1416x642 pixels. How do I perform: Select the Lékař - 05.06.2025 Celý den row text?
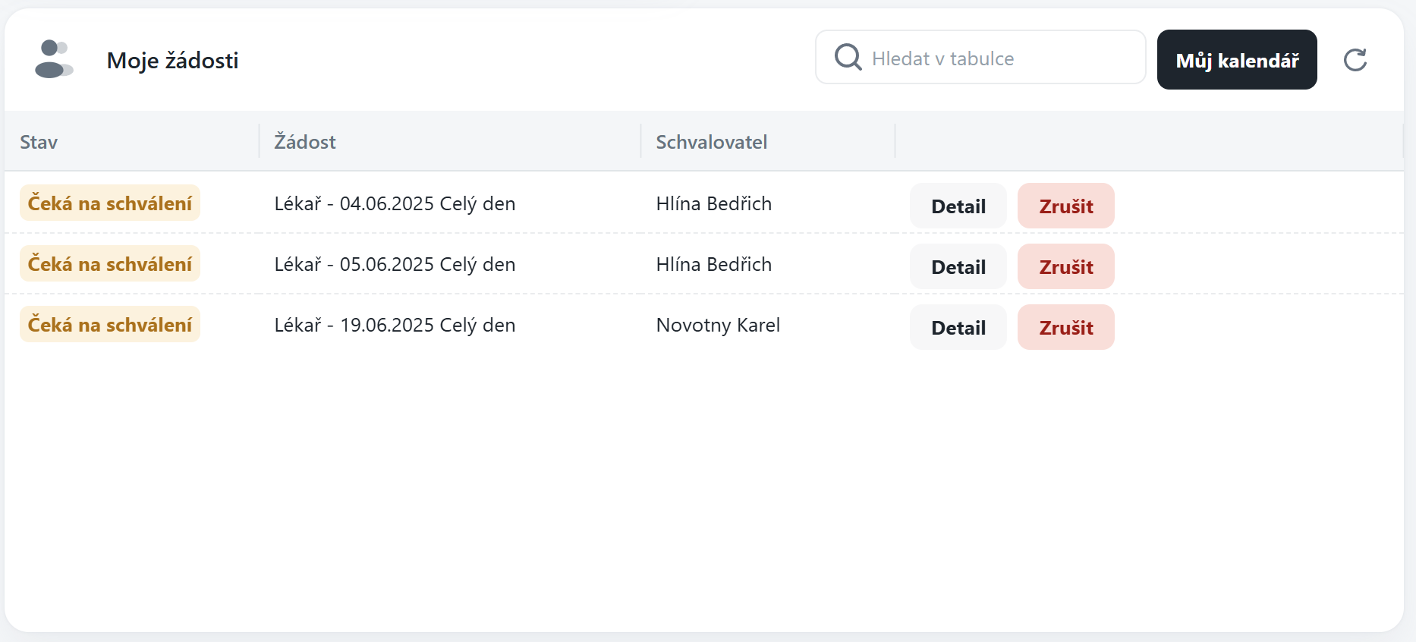395,265
